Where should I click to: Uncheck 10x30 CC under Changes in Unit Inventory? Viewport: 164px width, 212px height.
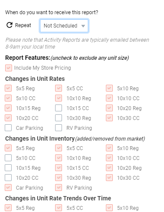coord(109,178)
